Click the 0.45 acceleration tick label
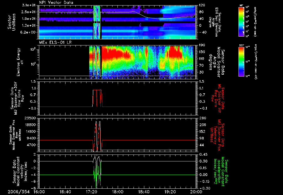This screenshot has width=283, height=195. (x=203, y=155)
